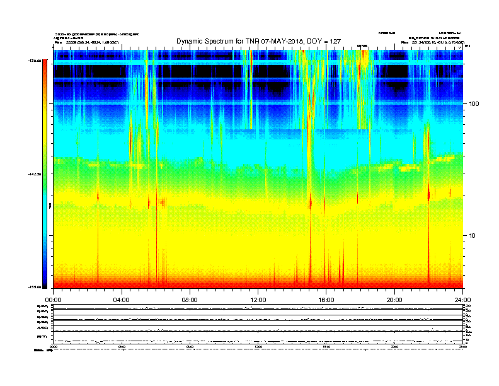Click the 12:00 time axis label

pyautogui.click(x=258, y=300)
